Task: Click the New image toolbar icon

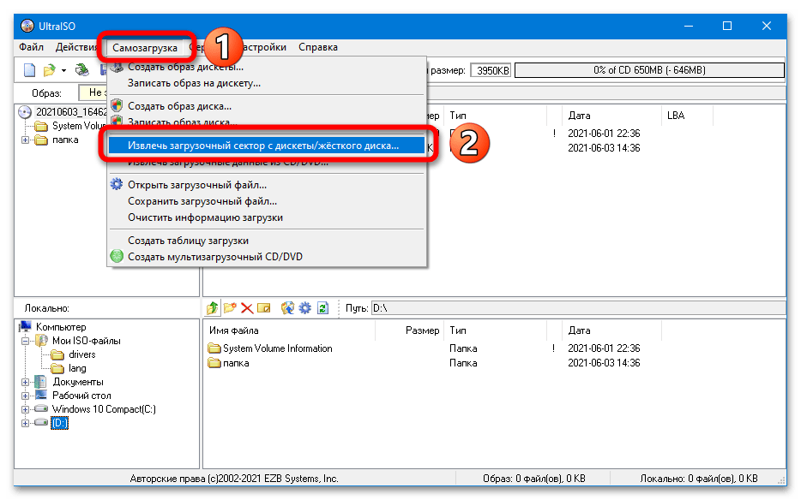Action: (x=30, y=70)
